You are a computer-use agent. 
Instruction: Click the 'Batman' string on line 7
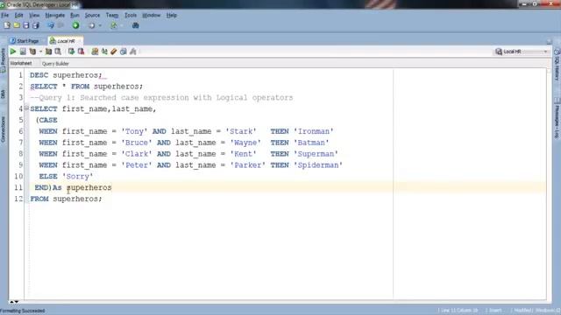pyautogui.click(x=311, y=143)
